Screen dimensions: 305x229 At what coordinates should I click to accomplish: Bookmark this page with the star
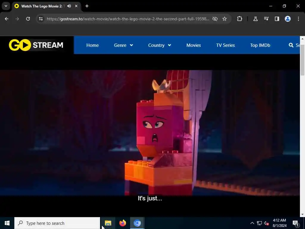[225, 19]
